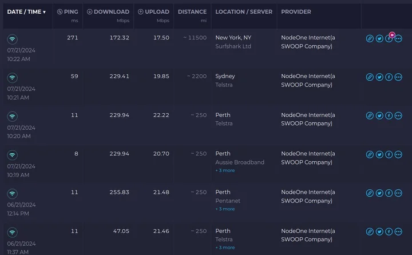Expand '+3 more' under last Telstra row
412x255 pixels.
(225, 248)
